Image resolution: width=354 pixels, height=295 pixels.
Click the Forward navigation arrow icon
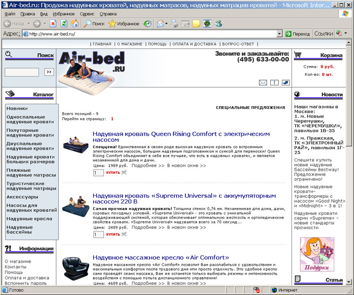pyautogui.click(x=37, y=23)
